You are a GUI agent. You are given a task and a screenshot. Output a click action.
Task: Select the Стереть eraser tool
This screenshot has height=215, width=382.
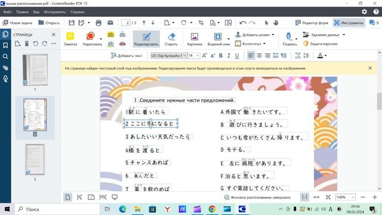(171, 39)
